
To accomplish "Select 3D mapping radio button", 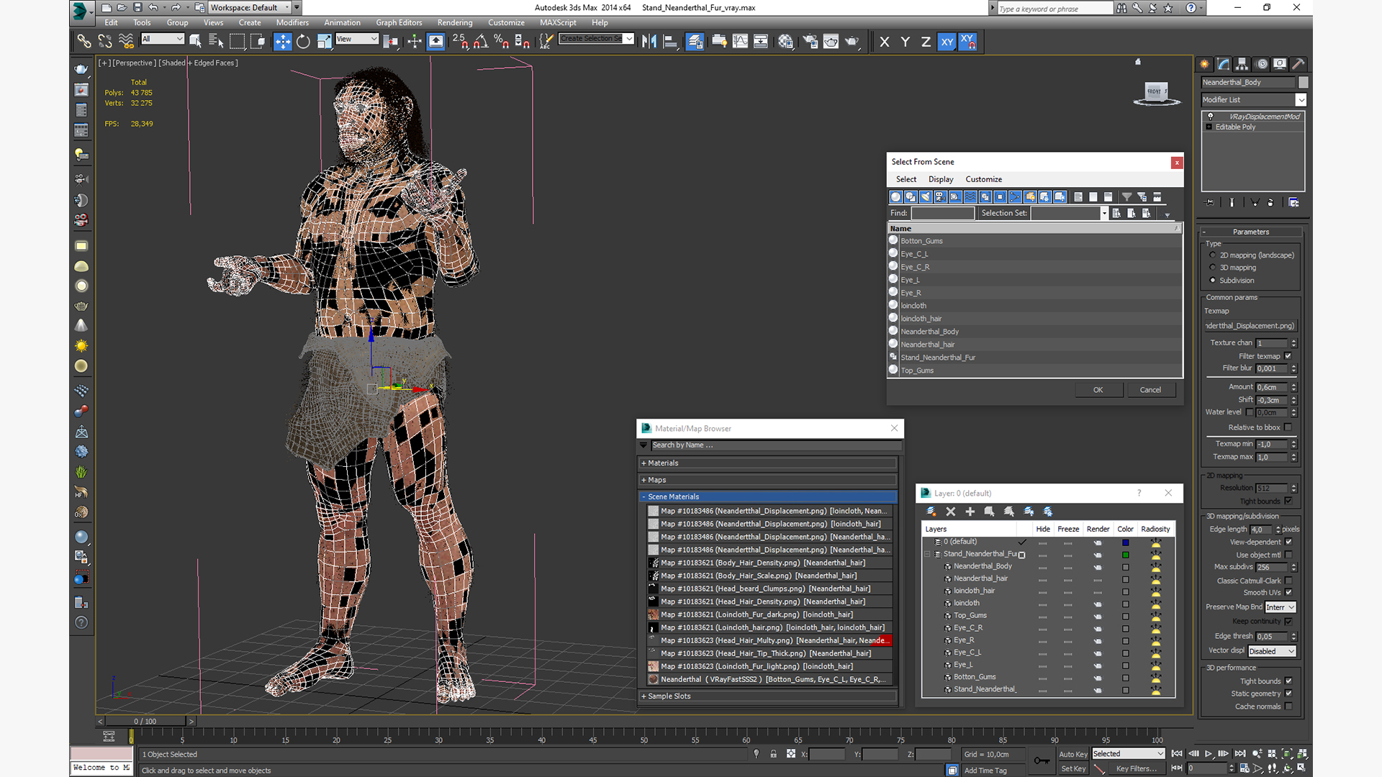I will click(x=1213, y=268).
